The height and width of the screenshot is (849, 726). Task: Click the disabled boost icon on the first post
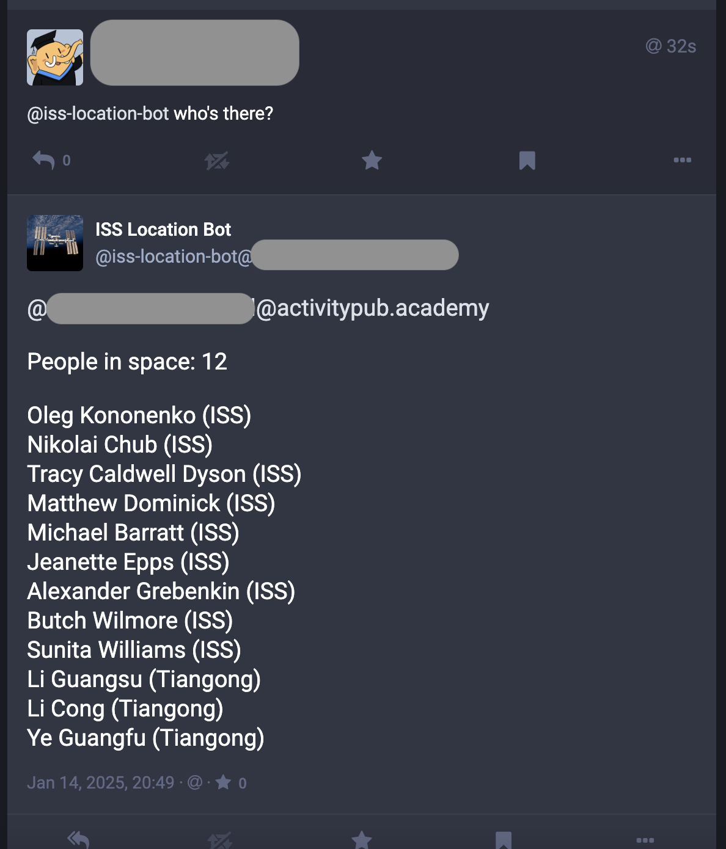(216, 161)
